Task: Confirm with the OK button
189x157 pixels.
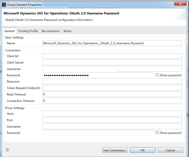Action: 142,150
